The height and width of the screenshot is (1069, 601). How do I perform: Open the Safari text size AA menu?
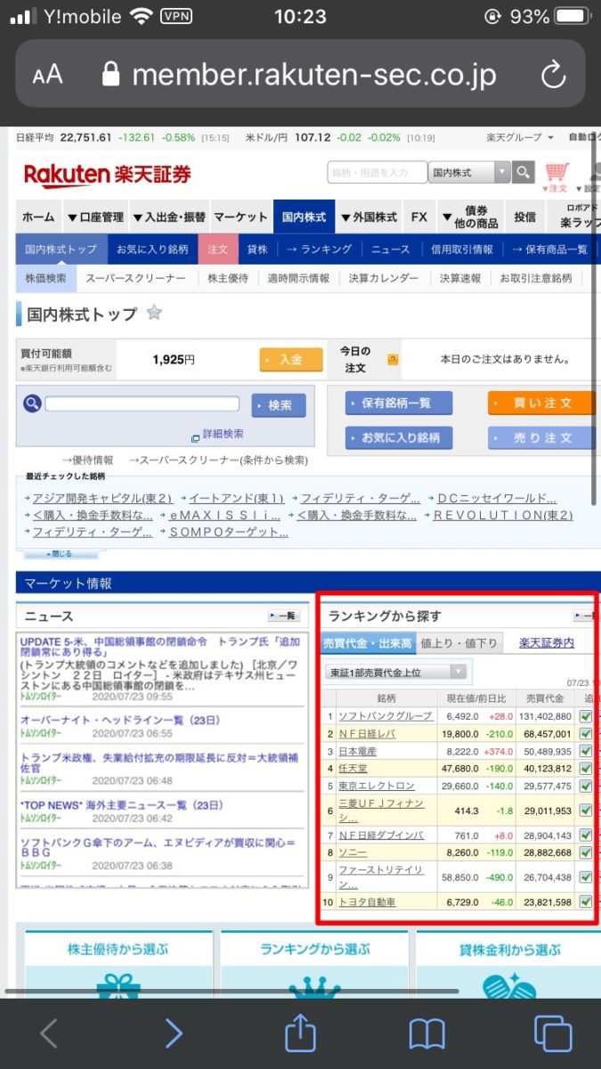[x=48, y=75]
